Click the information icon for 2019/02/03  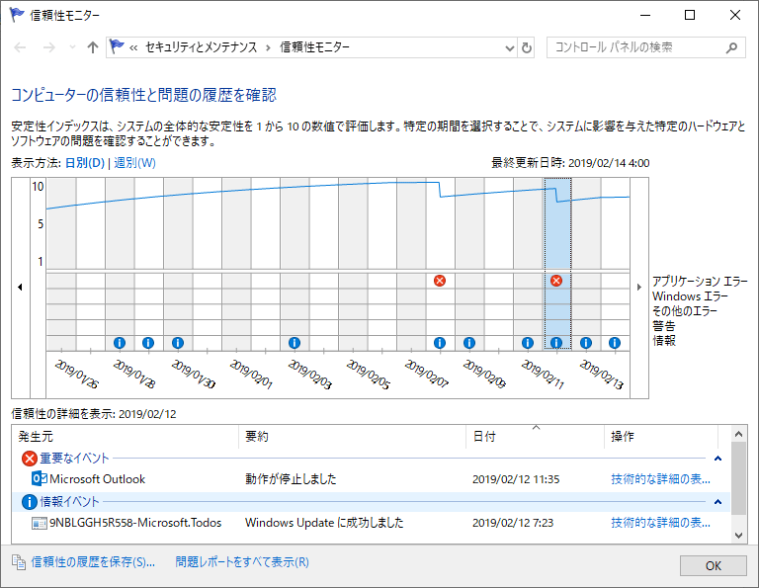295,343
